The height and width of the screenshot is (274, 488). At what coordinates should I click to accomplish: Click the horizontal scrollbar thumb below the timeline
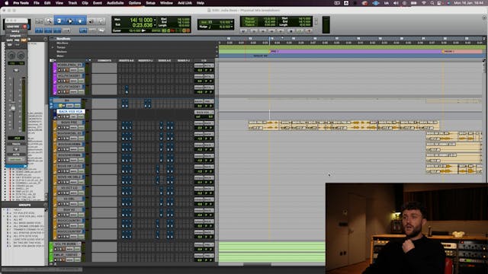[x=257, y=264]
